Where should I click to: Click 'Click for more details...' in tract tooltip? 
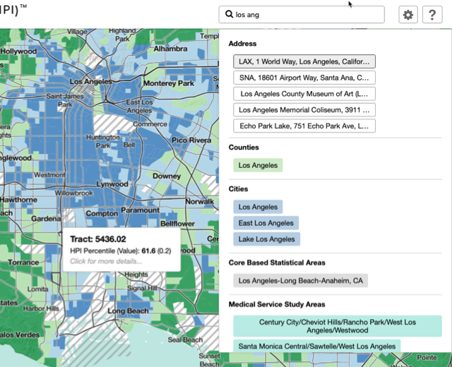point(106,261)
